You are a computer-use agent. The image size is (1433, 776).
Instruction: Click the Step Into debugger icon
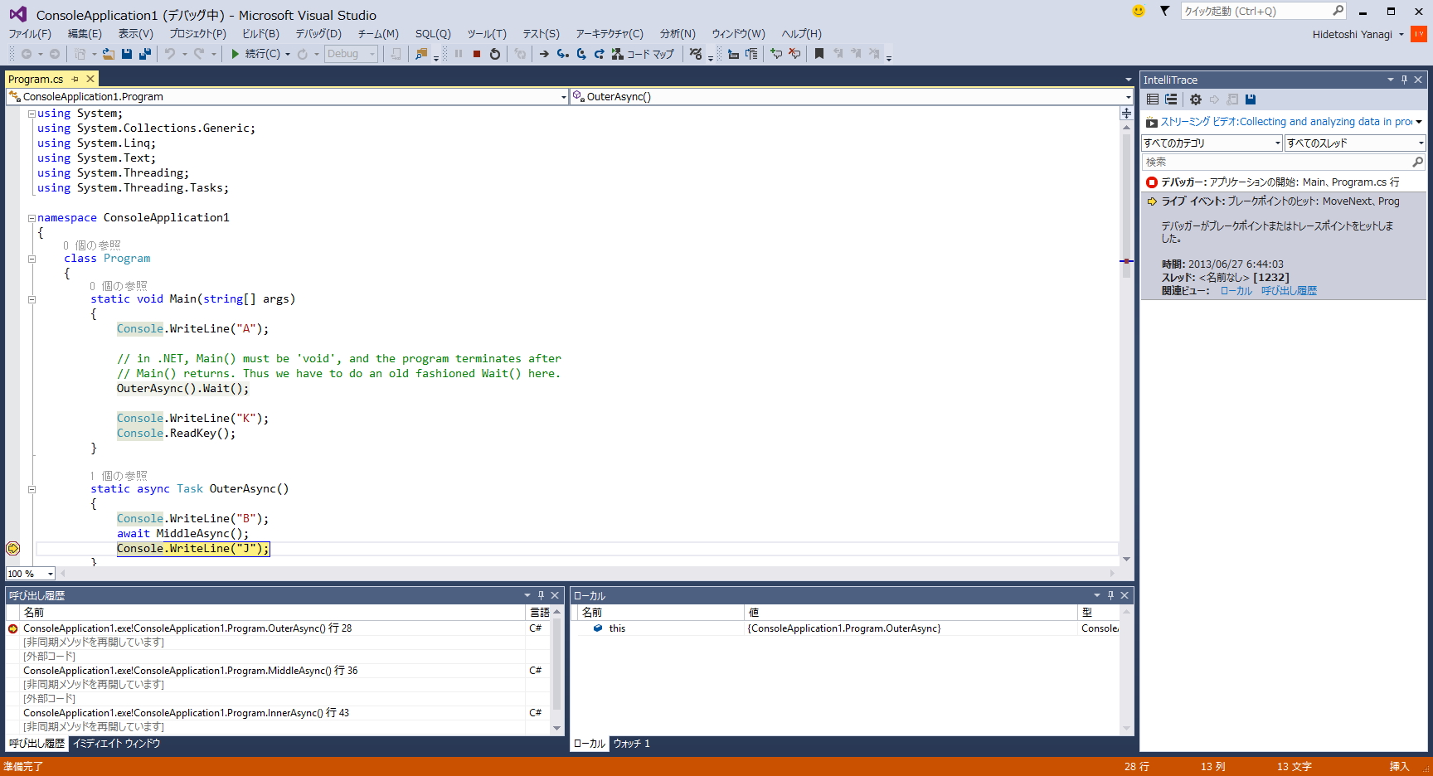point(561,54)
